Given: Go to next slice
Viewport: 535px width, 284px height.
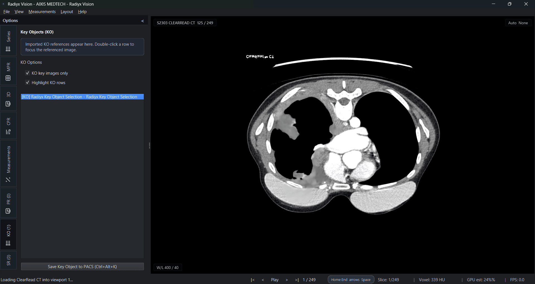Looking at the screenshot, I should [287, 280].
